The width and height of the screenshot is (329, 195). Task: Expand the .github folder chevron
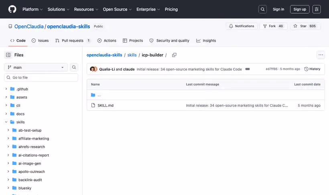[6, 89]
